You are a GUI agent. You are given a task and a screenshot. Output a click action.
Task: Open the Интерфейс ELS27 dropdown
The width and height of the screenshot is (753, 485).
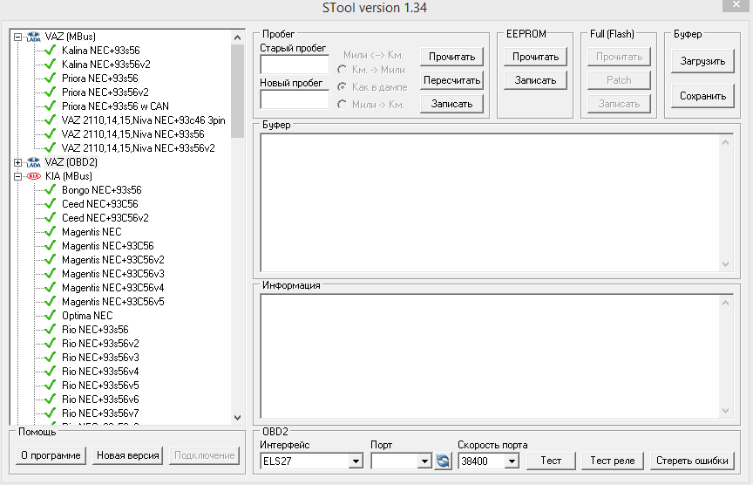[x=356, y=461]
